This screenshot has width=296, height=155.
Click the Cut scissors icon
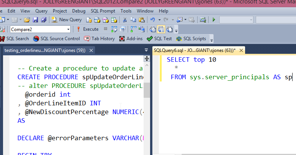point(125,19)
